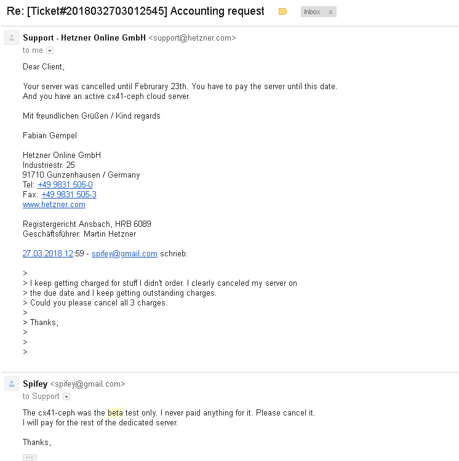Open the Fax number +49 9831 505-3 link
Screen dimensions: 459x461
click(69, 194)
